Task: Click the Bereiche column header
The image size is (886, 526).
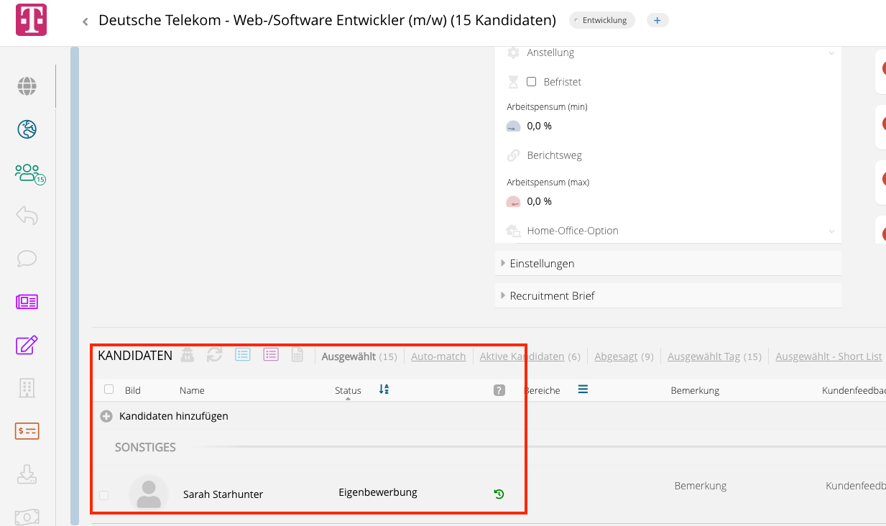Action: [543, 390]
